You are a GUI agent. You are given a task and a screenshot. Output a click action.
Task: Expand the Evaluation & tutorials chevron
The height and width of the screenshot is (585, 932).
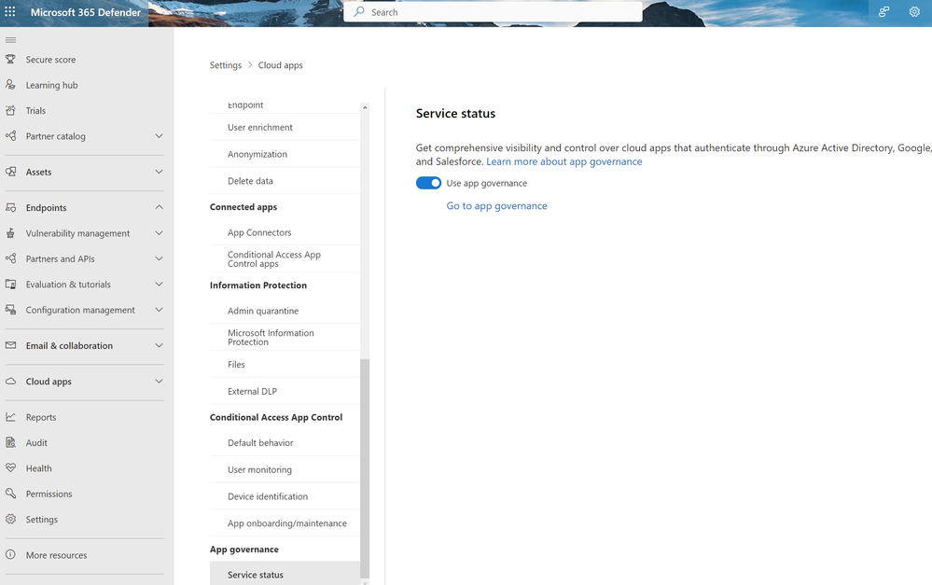click(x=159, y=285)
